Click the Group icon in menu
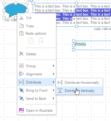This screenshot has width=111, height=121. (x=21, y=66)
